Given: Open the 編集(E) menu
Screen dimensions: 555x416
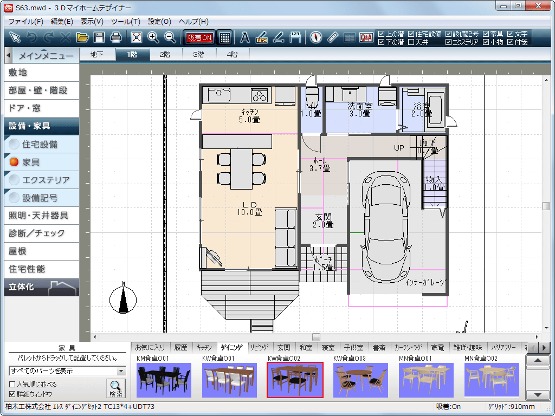Looking at the screenshot, I should point(62,22).
